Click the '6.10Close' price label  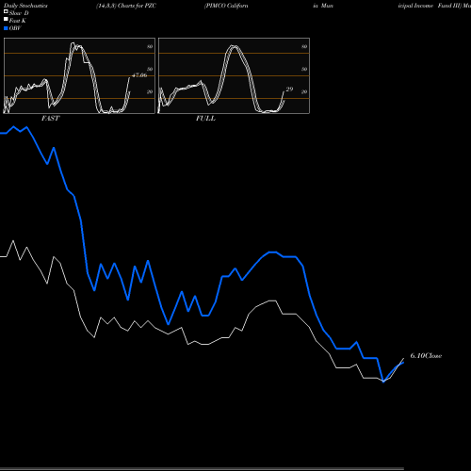click(x=426, y=355)
